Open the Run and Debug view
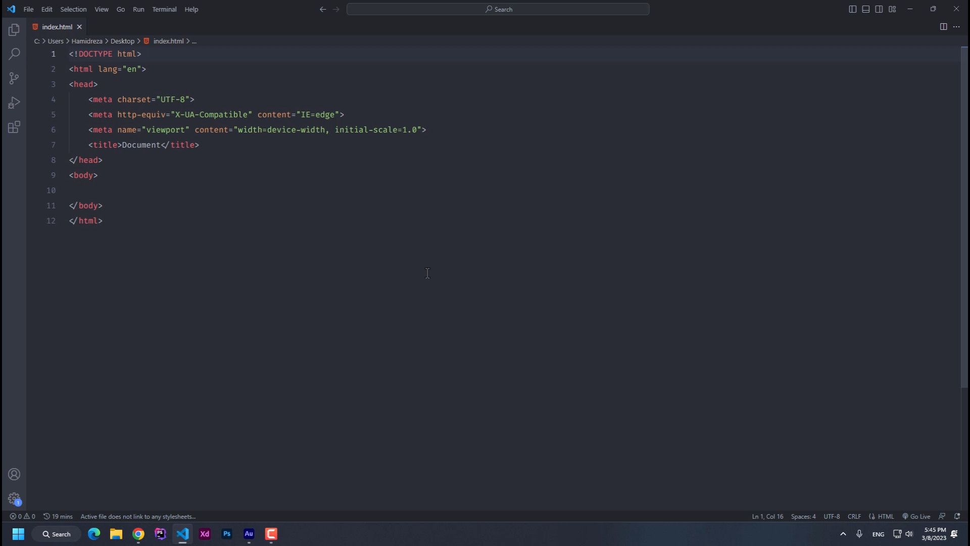970x546 pixels. point(14,103)
